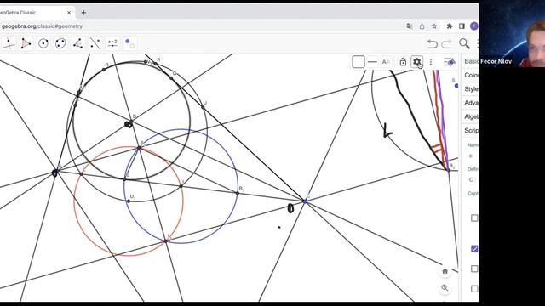Viewport: 545px width, 306px height.
Task: Open the GeoGebra search magnifier
Action: (x=464, y=43)
